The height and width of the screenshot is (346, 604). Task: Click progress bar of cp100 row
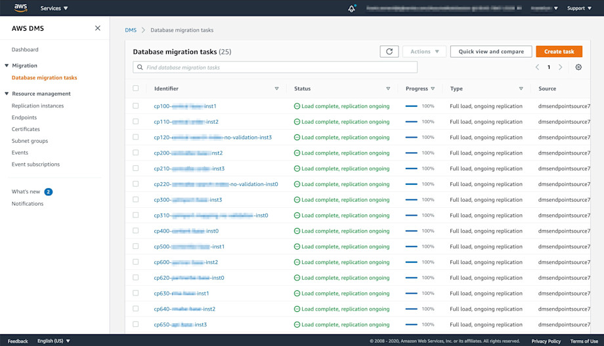tap(412, 106)
